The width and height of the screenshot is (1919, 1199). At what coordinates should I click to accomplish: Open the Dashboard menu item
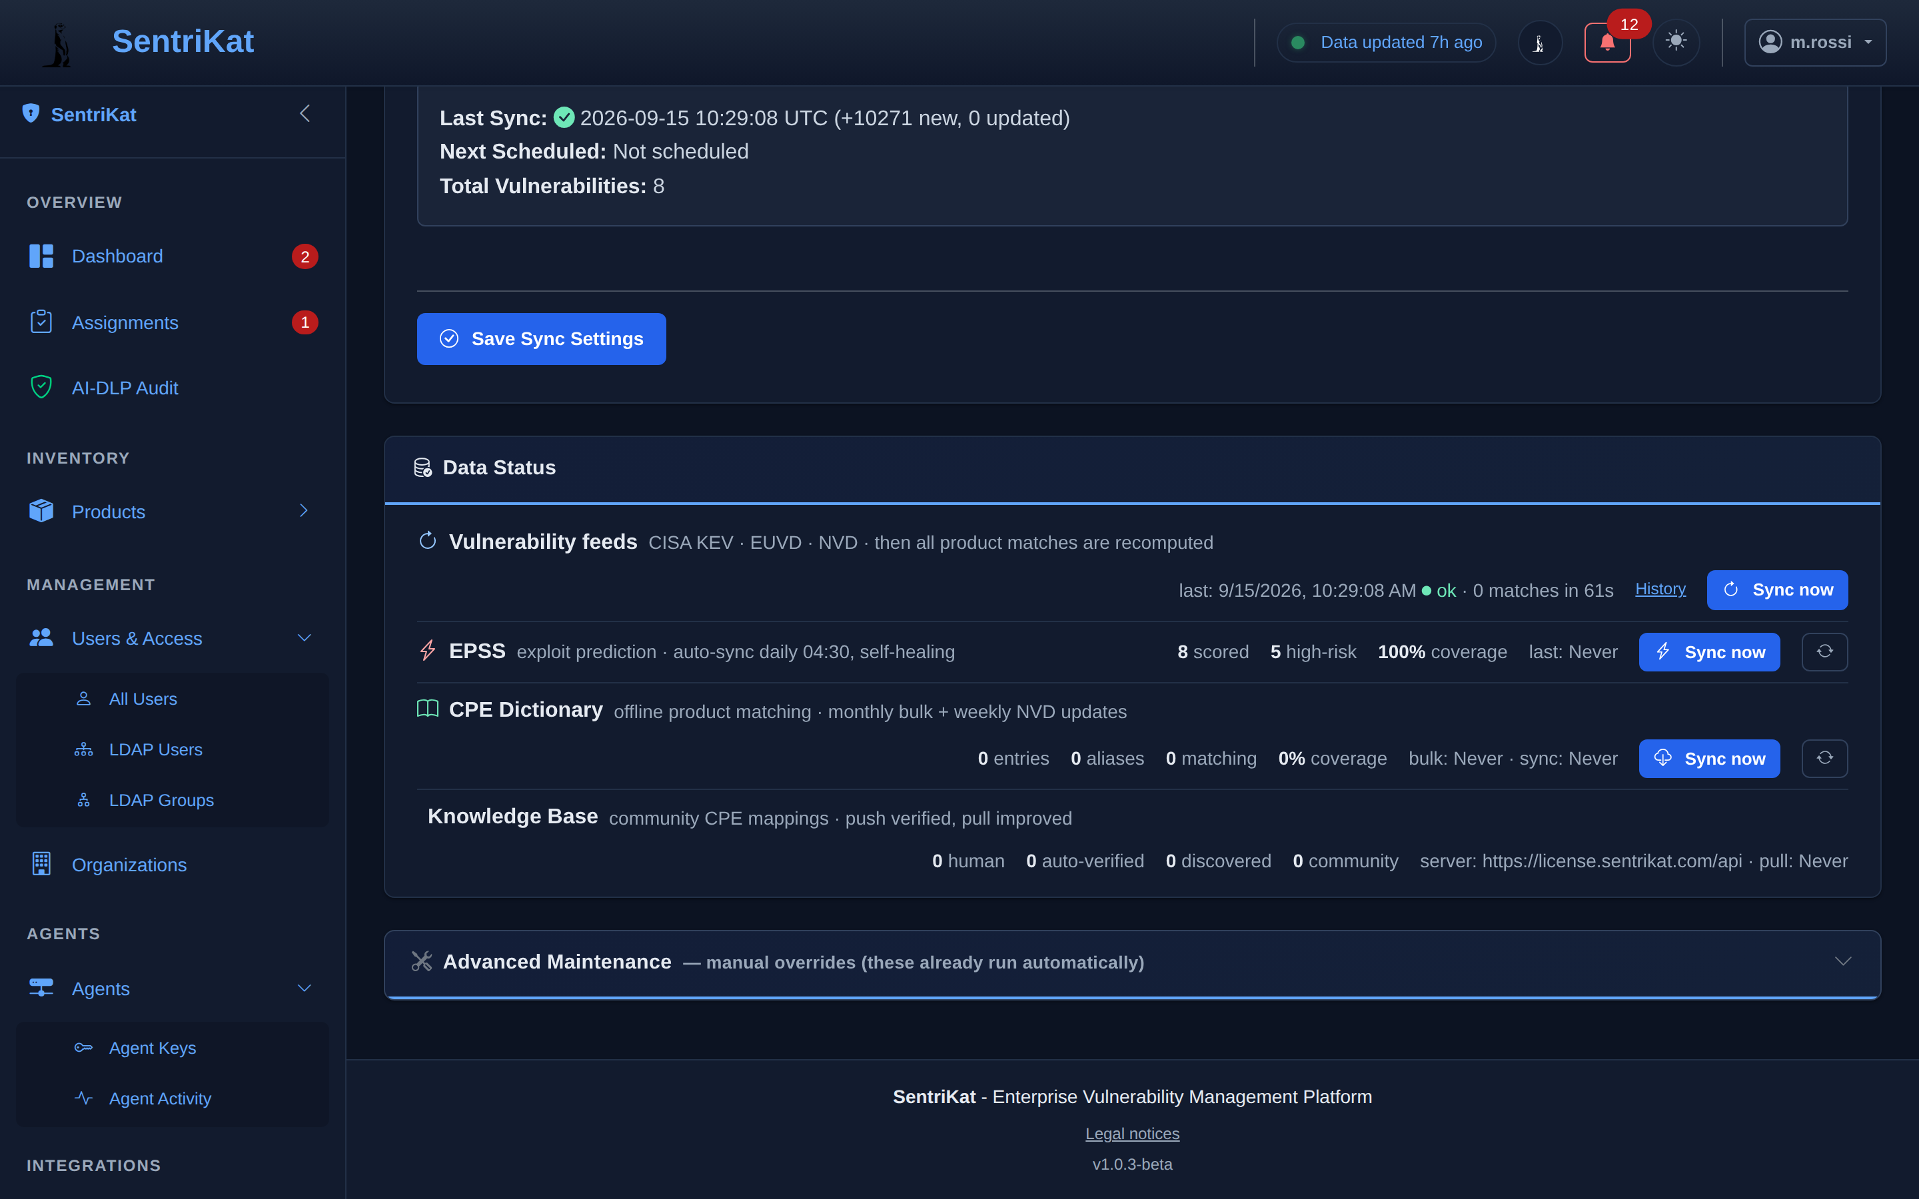pyautogui.click(x=172, y=256)
